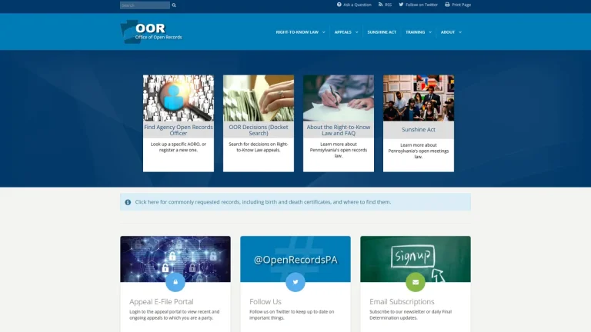
Task: Click the commonly requested records notice link
Action: 262,202
